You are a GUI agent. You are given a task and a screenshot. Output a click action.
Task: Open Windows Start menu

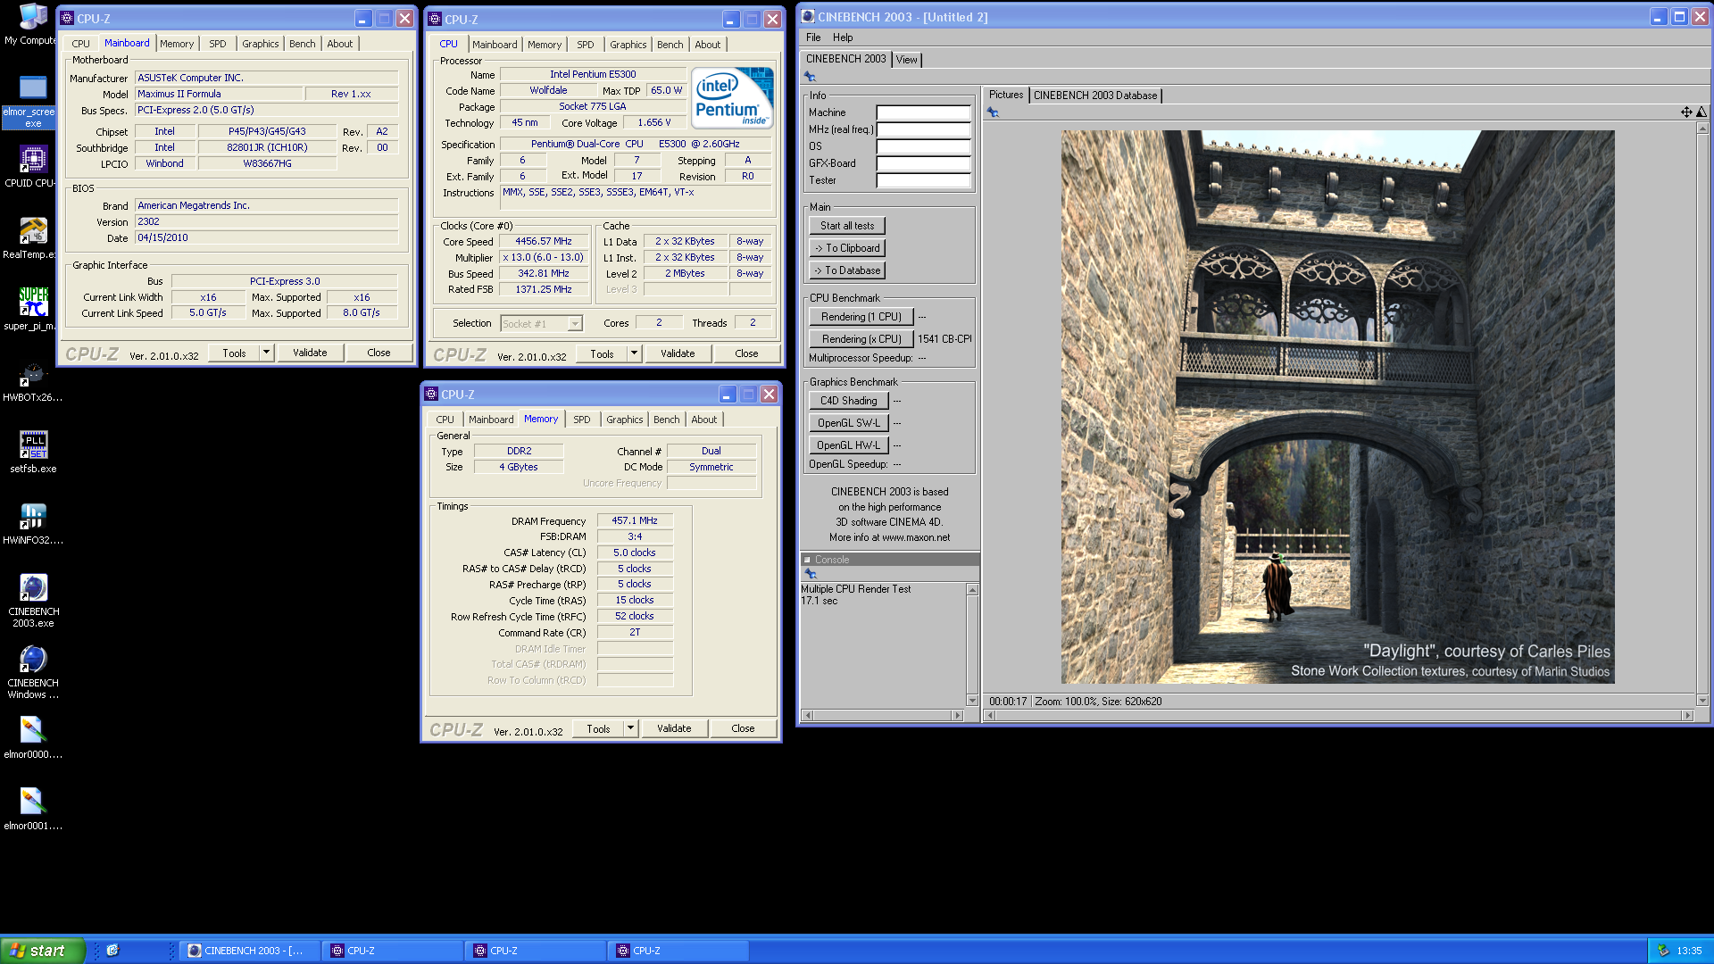43,951
